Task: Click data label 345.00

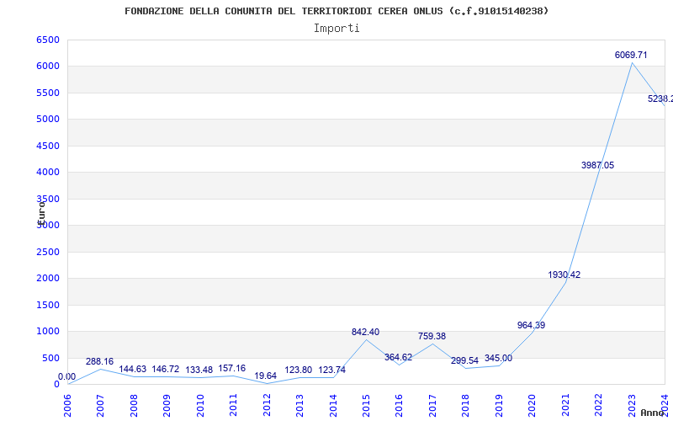Action: pyautogui.click(x=498, y=359)
